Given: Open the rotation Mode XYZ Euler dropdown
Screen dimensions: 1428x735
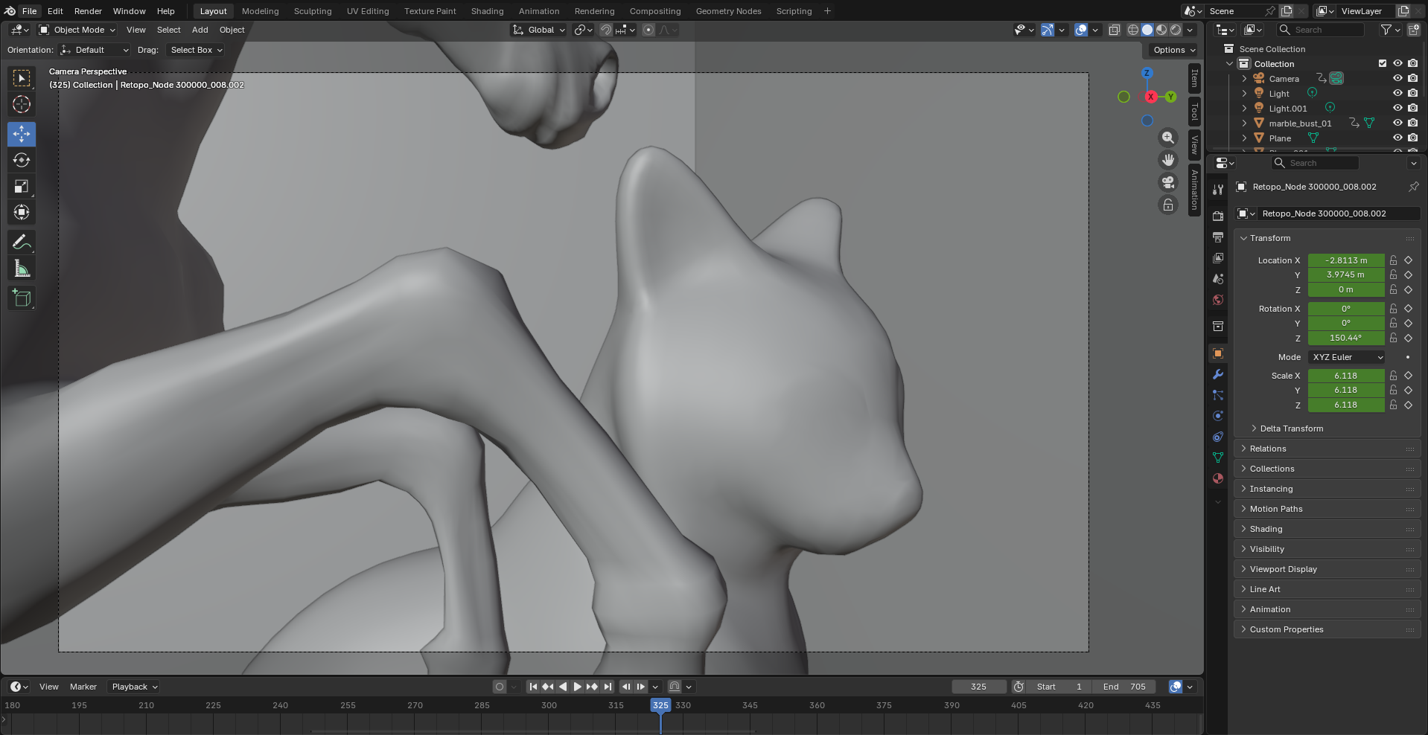Looking at the screenshot, I should tap(1347, 357).
